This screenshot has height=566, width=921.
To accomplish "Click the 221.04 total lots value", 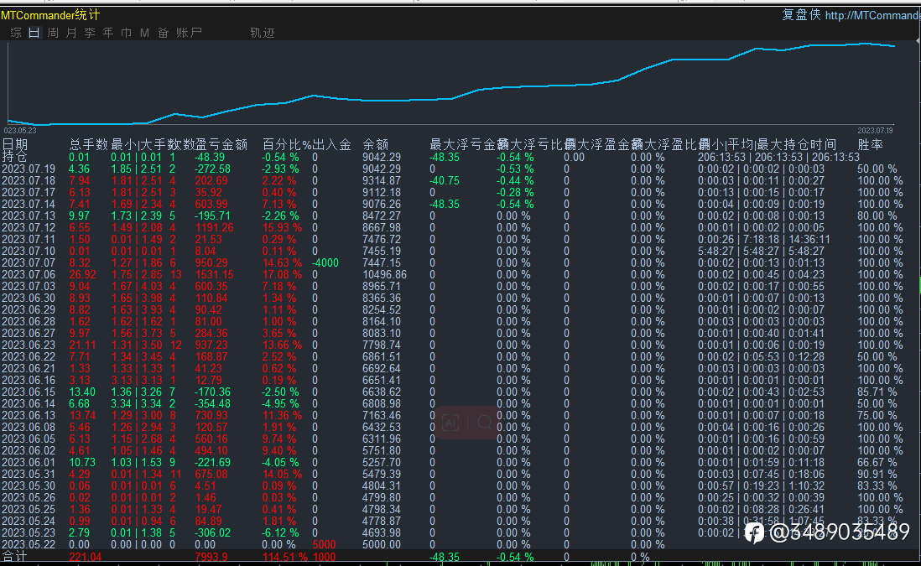I will [x=86, y=557].
